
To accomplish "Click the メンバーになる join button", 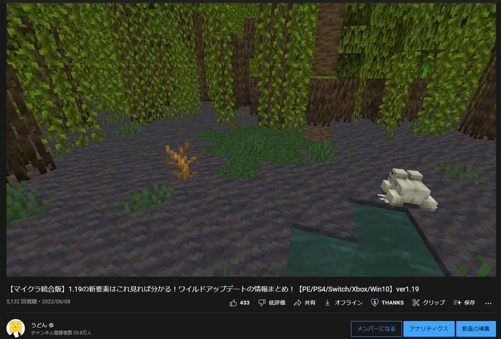I will pos(376,329).
